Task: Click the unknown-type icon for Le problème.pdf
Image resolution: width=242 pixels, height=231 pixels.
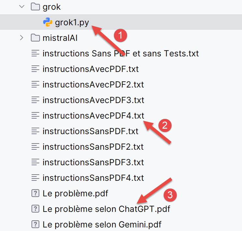Action: (35, 193)
